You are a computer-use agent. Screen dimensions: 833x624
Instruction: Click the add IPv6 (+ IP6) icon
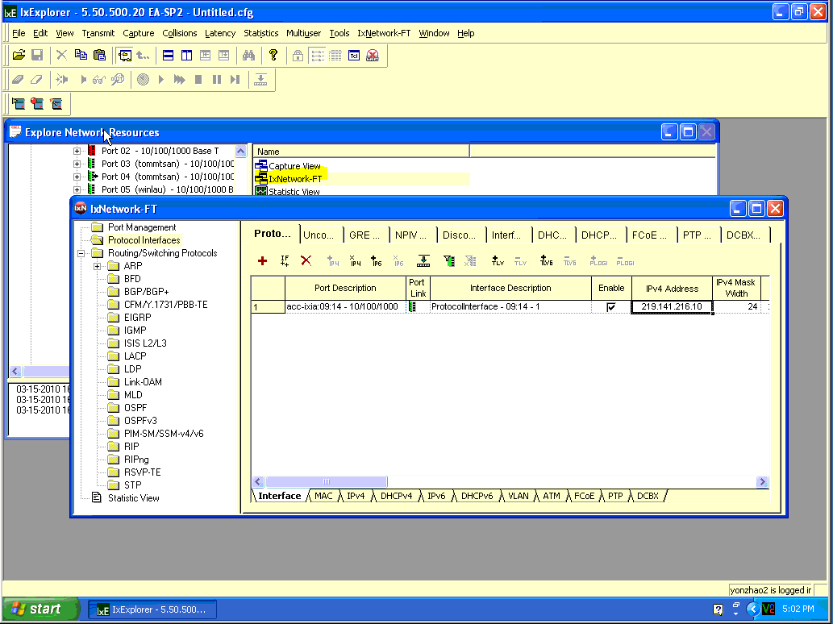point(377,260)
